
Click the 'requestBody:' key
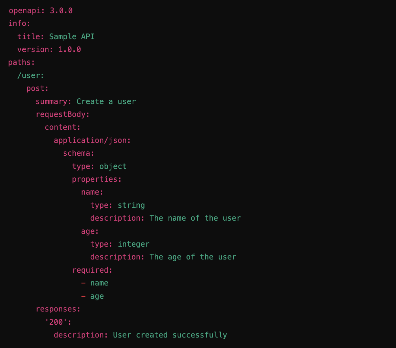click(x=63, y=114)
